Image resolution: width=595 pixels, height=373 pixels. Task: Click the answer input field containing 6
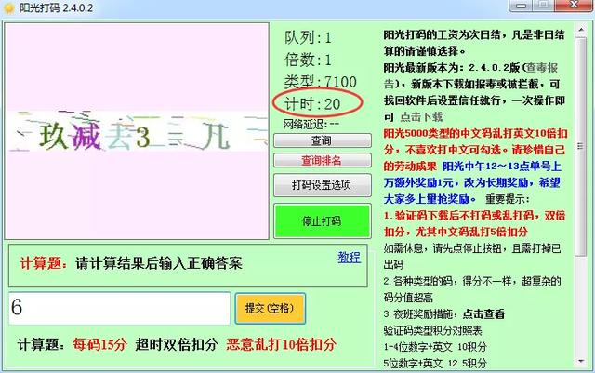click(119, 308)
